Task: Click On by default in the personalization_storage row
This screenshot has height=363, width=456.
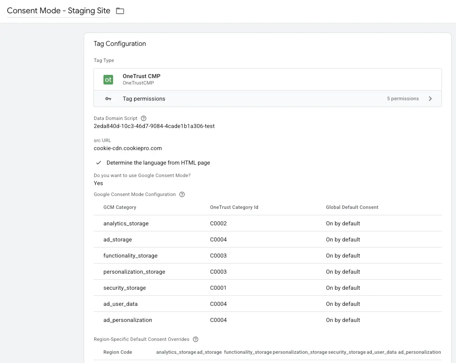Action: (x=343, y=272)
